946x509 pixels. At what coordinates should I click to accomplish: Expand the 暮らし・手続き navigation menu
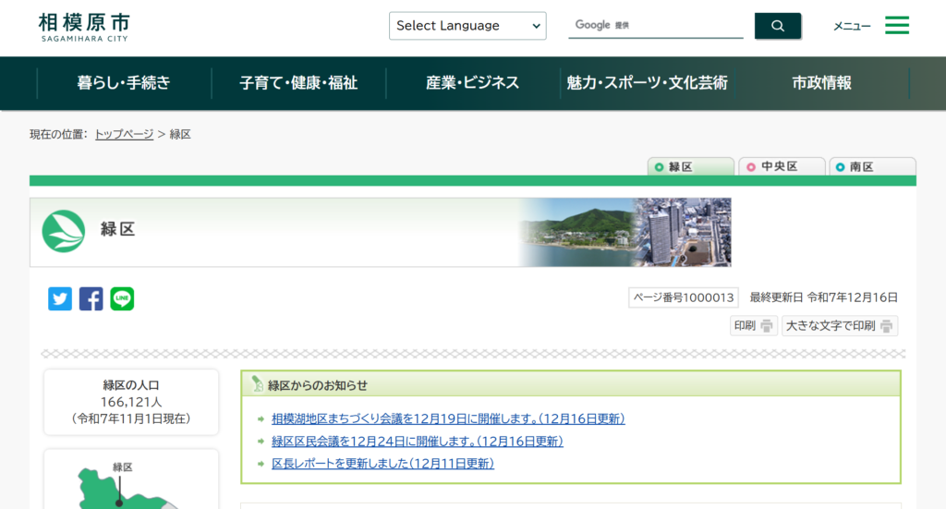point(124,83)
